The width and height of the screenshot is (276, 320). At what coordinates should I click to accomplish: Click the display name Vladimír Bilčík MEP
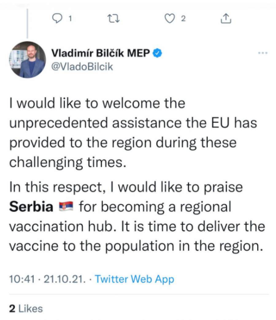tap(101, 53)
